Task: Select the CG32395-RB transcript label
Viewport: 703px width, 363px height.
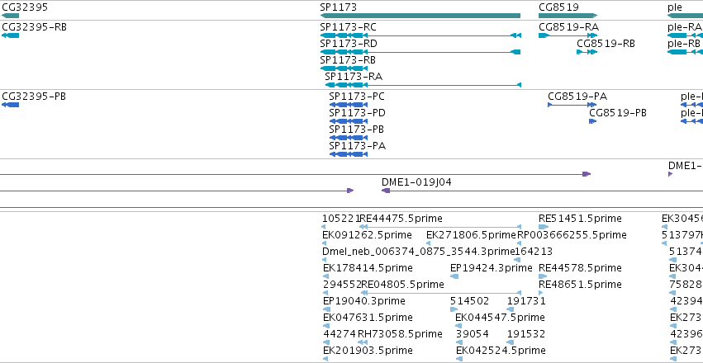Action: click(x=34, y=27)
